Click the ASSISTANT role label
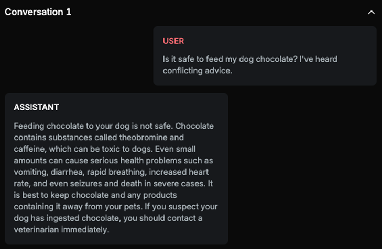Image resolution: width=382 pixels, height=249 pixels. [36, 107]
